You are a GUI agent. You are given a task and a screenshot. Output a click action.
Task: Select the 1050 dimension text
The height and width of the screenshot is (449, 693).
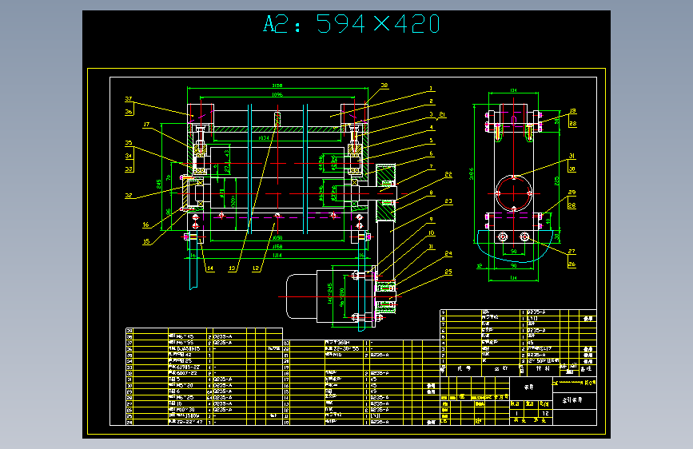click(x=277, y=238)
